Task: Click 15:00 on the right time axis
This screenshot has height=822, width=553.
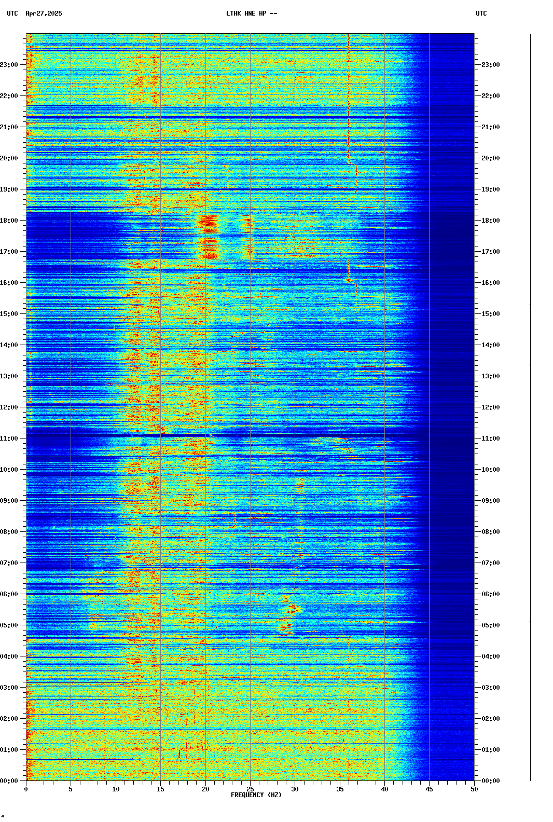Action: (491, 314)
